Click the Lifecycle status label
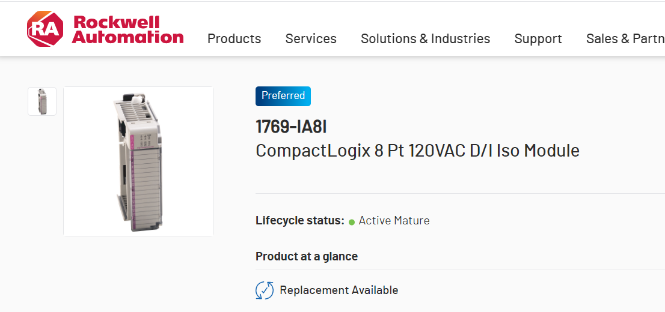Image resolution: width=665 pixels, height=312 pixels. click(x=299, y=220)
